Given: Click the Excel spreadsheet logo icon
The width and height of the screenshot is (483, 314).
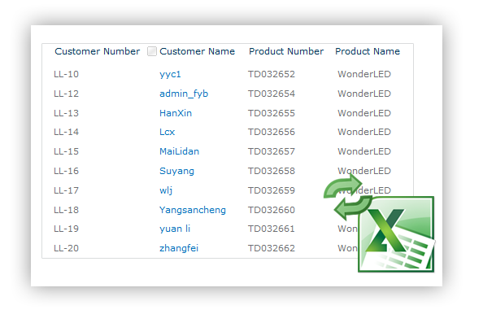Looking at the screenshot, I should pos(396,234).
